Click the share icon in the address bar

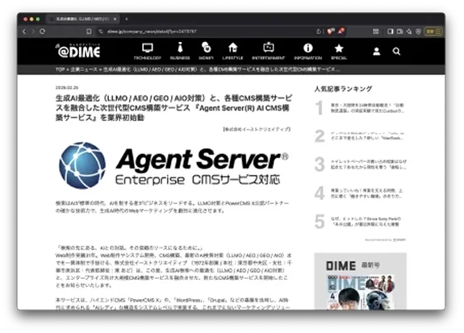319,31
